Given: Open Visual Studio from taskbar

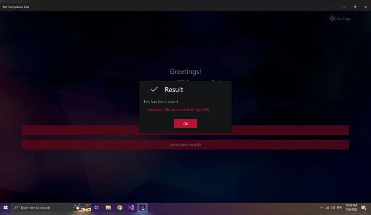Looking at the screenshot, I should (131, 207).
